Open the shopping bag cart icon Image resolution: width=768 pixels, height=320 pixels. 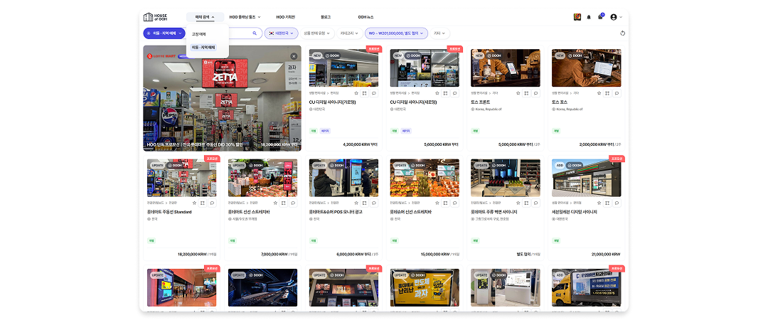tap(600, 17)
